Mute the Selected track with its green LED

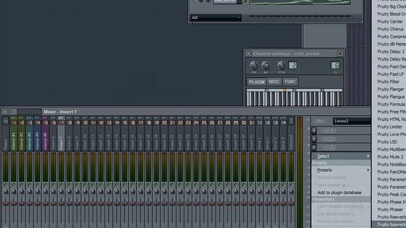(x=291, y=185)
